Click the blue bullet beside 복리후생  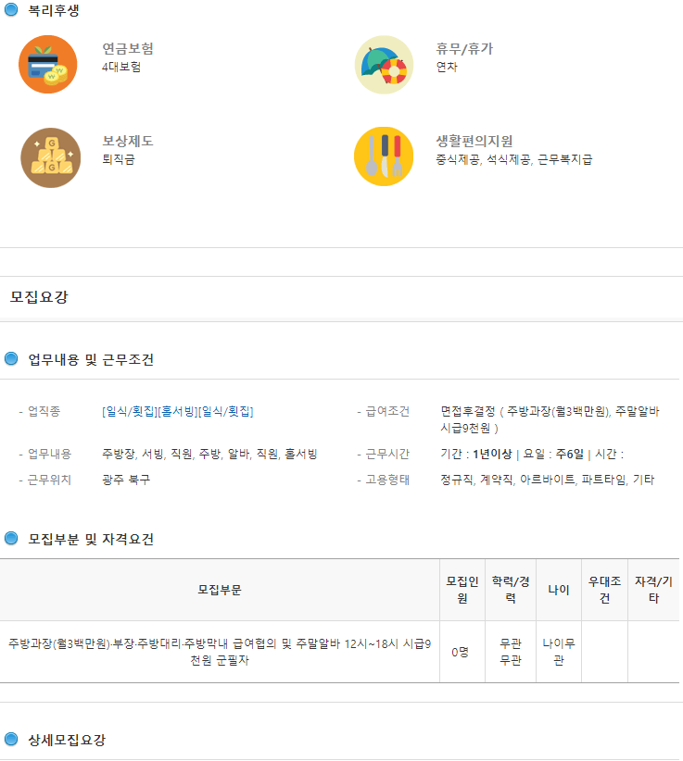(x=11, y=9)
